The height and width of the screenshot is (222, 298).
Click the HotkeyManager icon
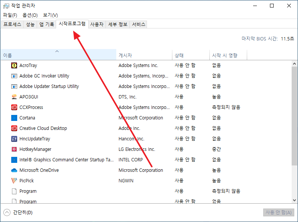point(14,149)
